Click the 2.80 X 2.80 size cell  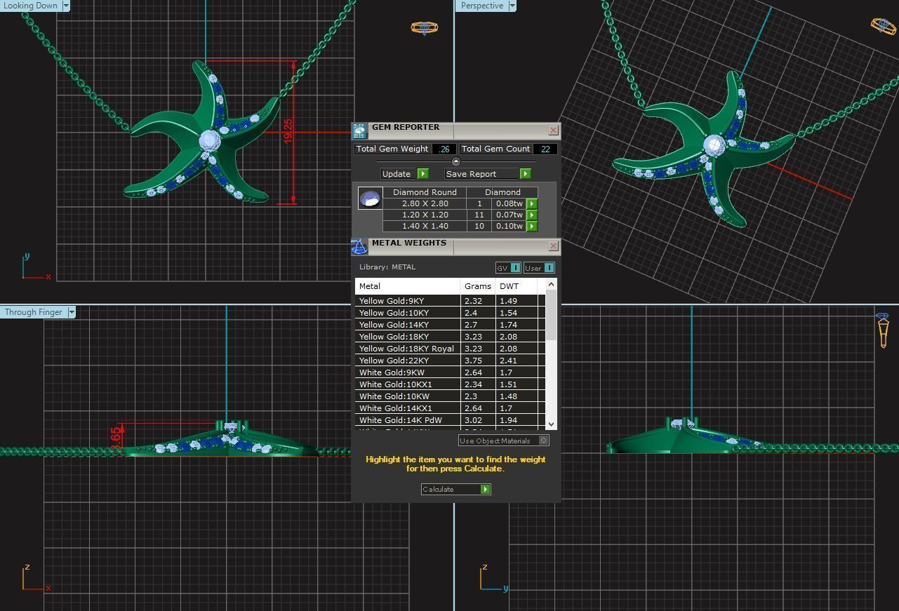pyautogui.click(x=425, y=203)
